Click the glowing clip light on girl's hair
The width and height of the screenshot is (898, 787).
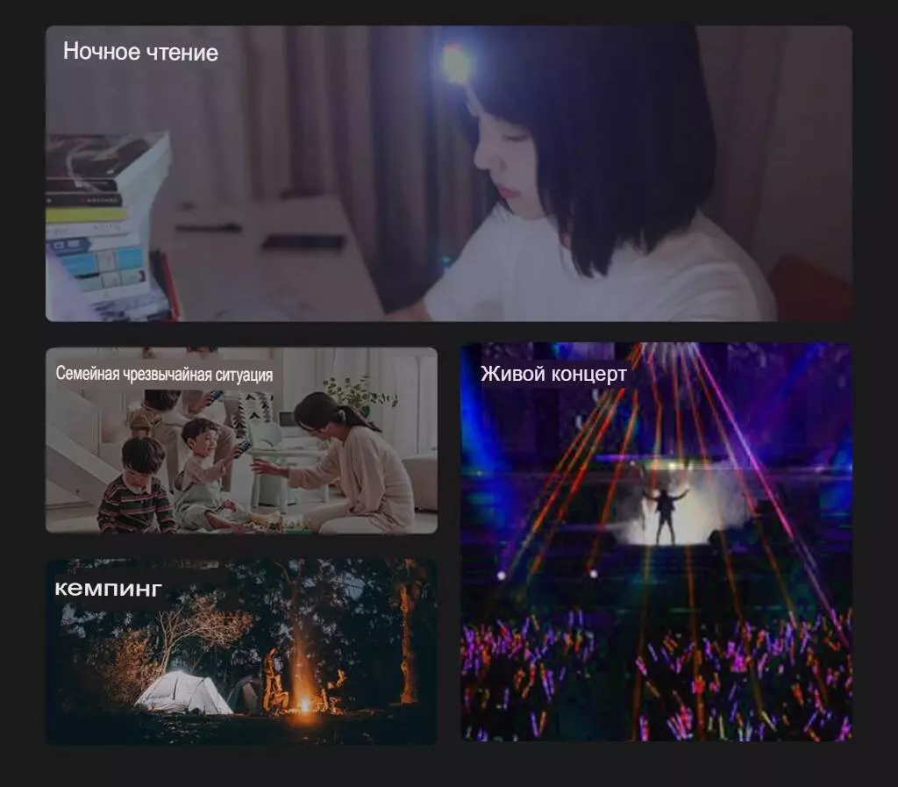[x=456, y=63]
